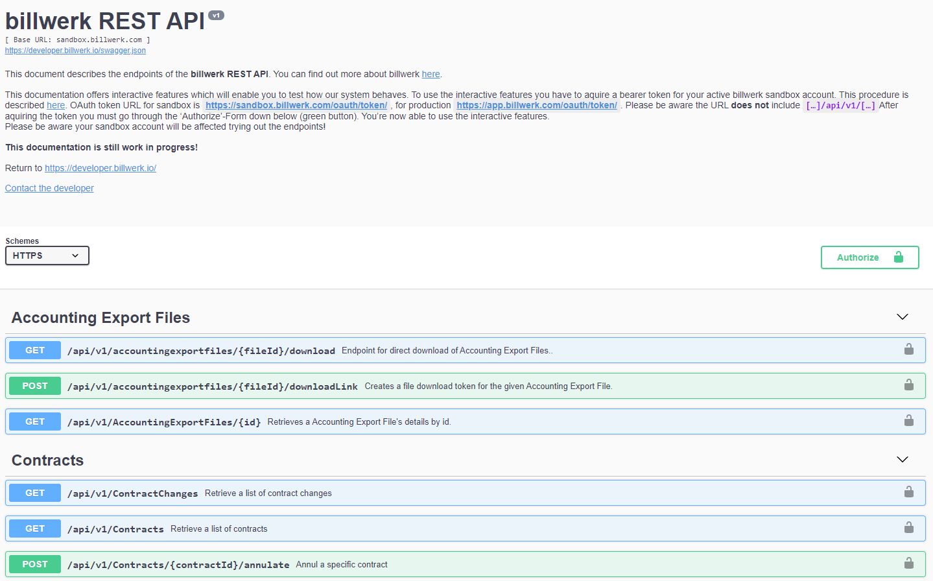The image size is (933, 581).
Task: Expand POST Contracts annulate endpoint
Action: coord(466,564)
